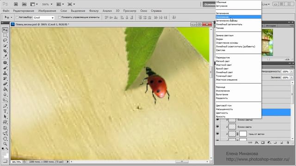
Task: Select the Blur tool
Action: tap(5, 95)
